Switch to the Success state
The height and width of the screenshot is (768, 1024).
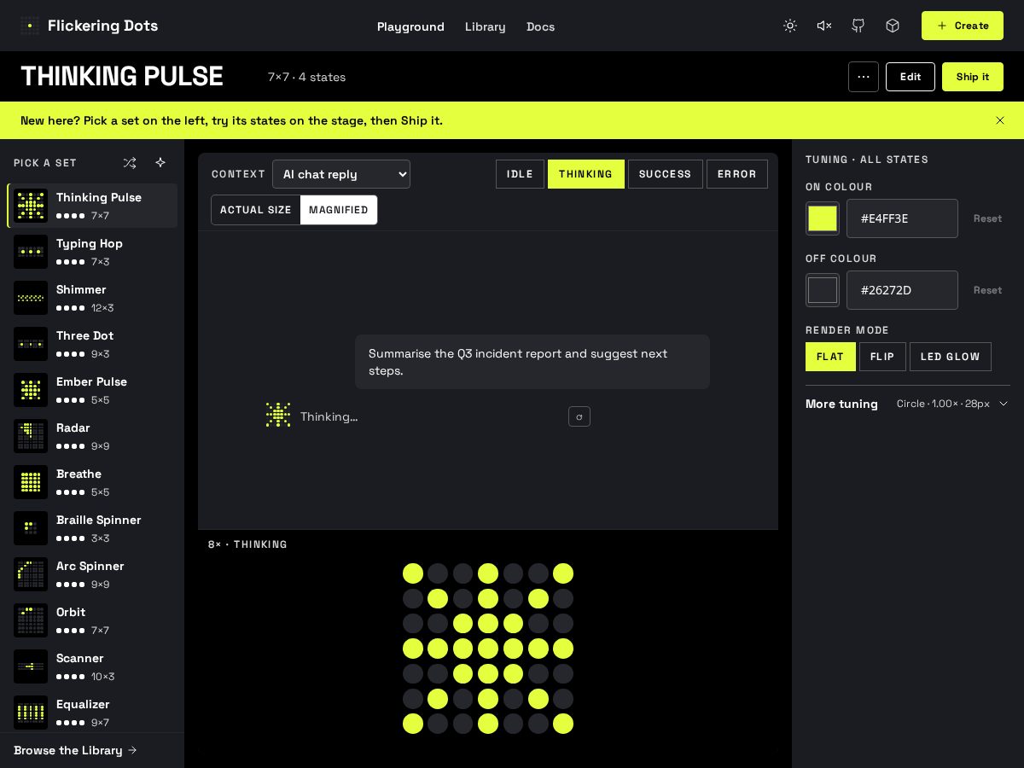coord(666,174)
